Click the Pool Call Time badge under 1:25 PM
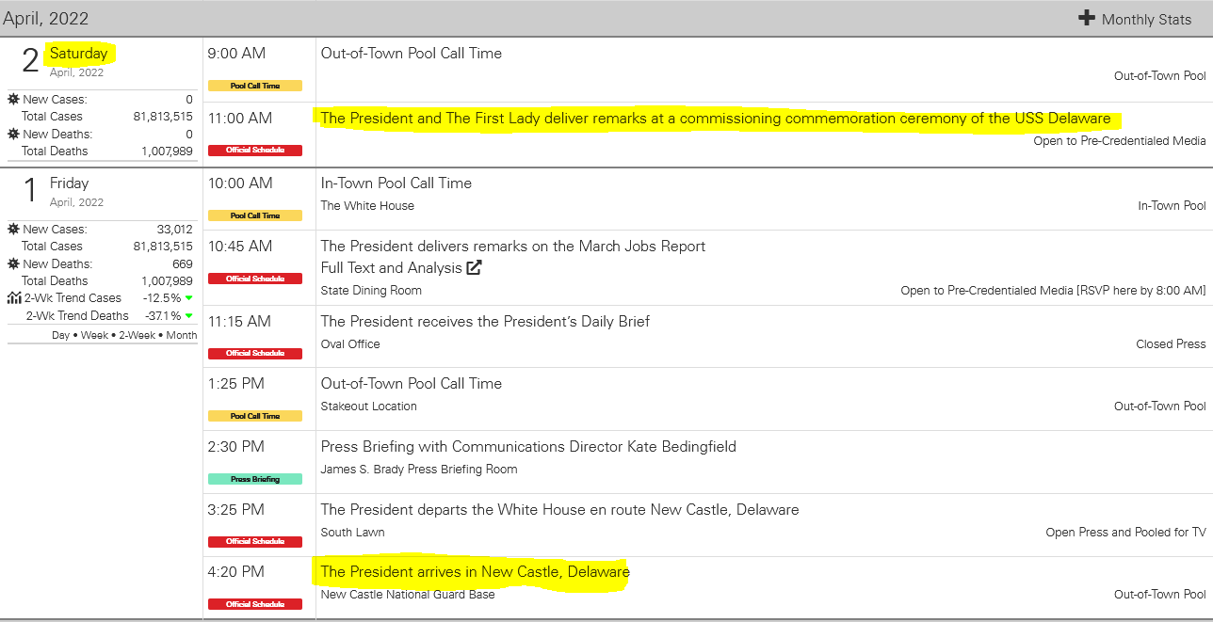The image size is (1213, 622). point(255,416)
